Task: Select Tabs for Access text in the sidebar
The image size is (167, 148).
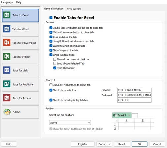Action: [22, 98]
